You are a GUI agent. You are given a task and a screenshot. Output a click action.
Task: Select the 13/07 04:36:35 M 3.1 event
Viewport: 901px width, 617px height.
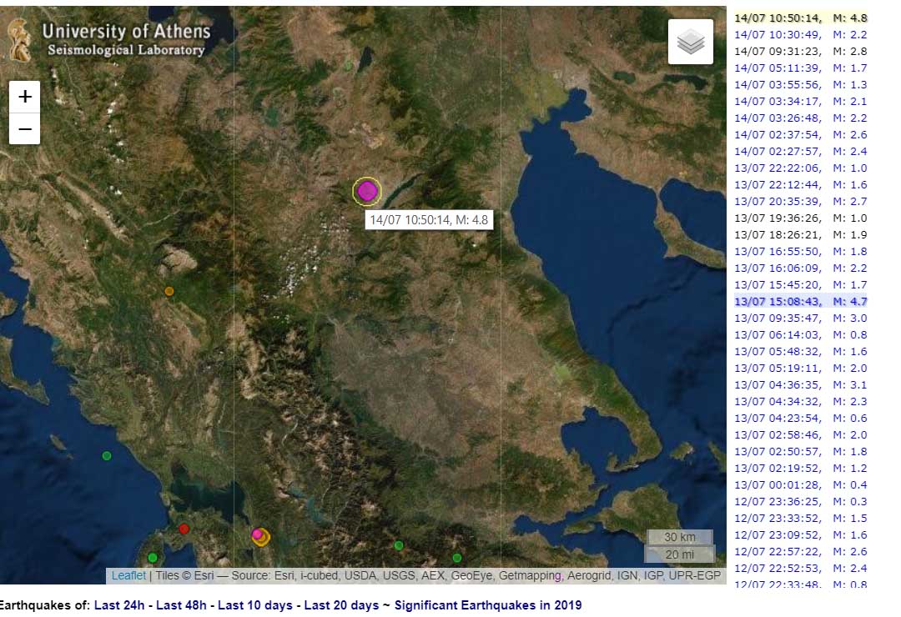pos(800,384)
